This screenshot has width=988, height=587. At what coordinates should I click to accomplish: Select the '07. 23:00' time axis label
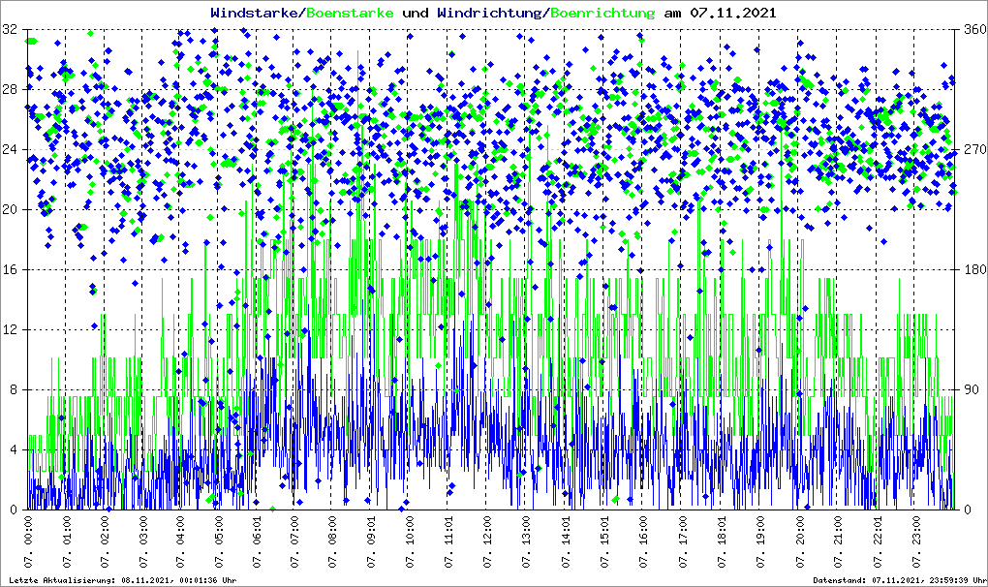coord(915,541)
